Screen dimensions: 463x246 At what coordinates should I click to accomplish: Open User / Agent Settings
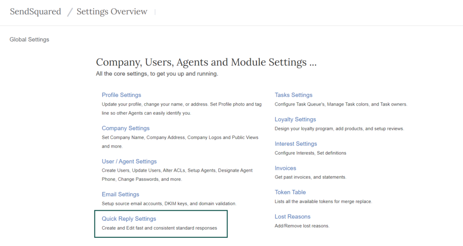click(x=129, y=161)
